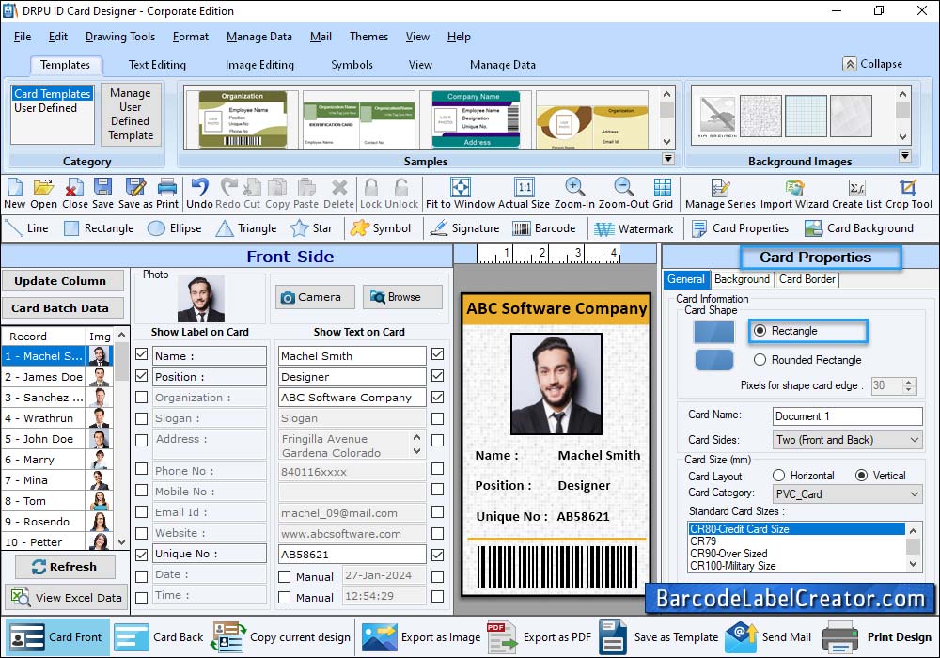
Task: Collapse the ribbon panel
Action: pyautogui.click(x=872, y=64)
